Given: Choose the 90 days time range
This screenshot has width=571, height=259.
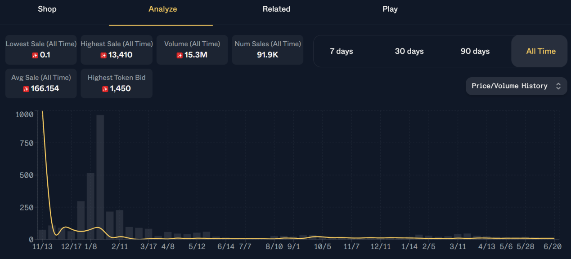Looking at the screenshot, I should 475,51.
